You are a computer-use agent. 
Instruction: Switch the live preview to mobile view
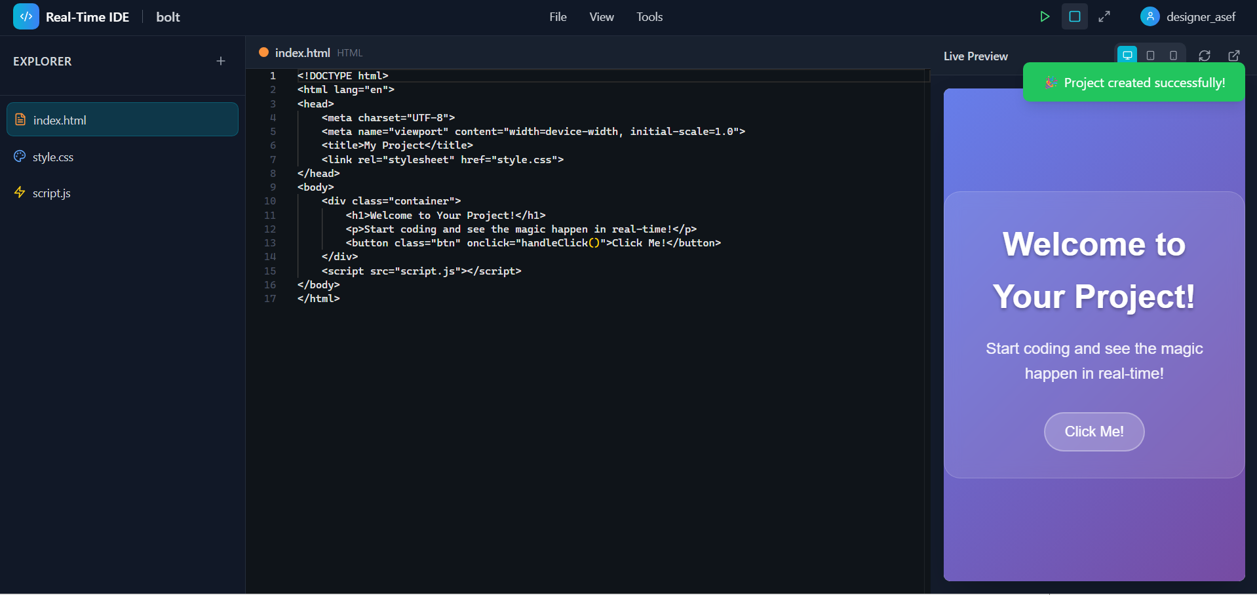[1173, 56]
